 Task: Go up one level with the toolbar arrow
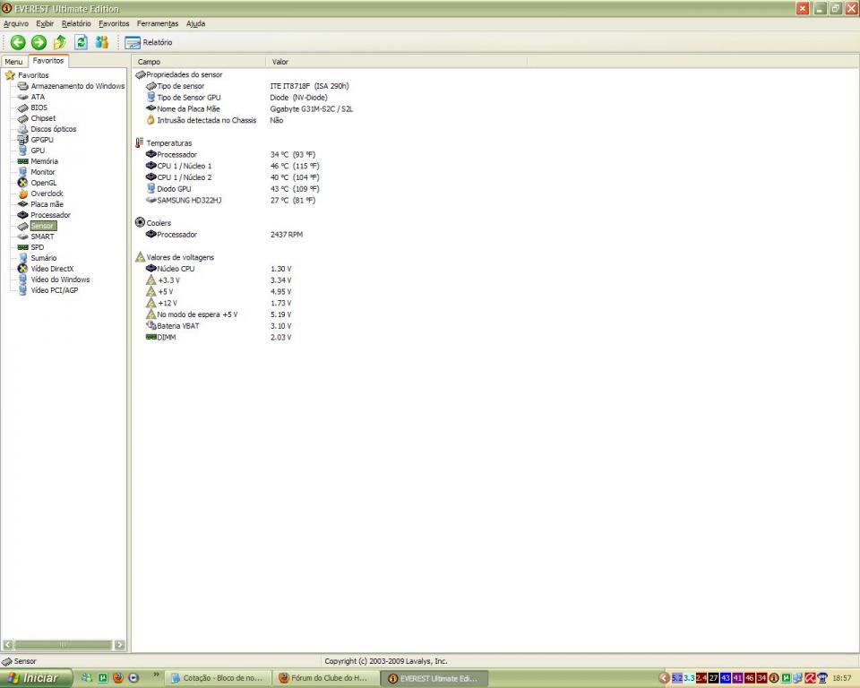(x=60, y=42)
